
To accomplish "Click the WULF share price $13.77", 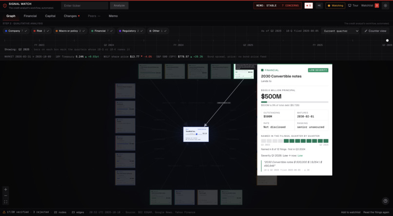I will pyautogui.click(x=135, y=57).
